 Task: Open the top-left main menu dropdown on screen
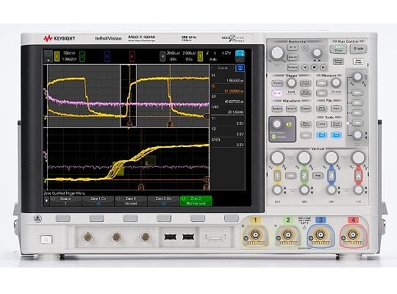(49, 56)
